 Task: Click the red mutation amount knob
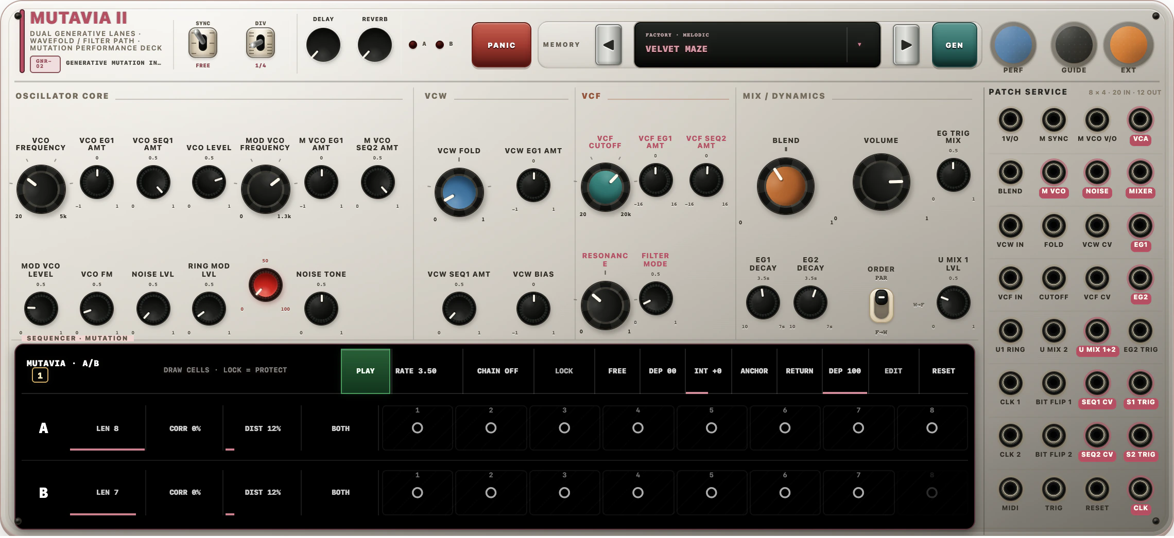pos(265,284)
